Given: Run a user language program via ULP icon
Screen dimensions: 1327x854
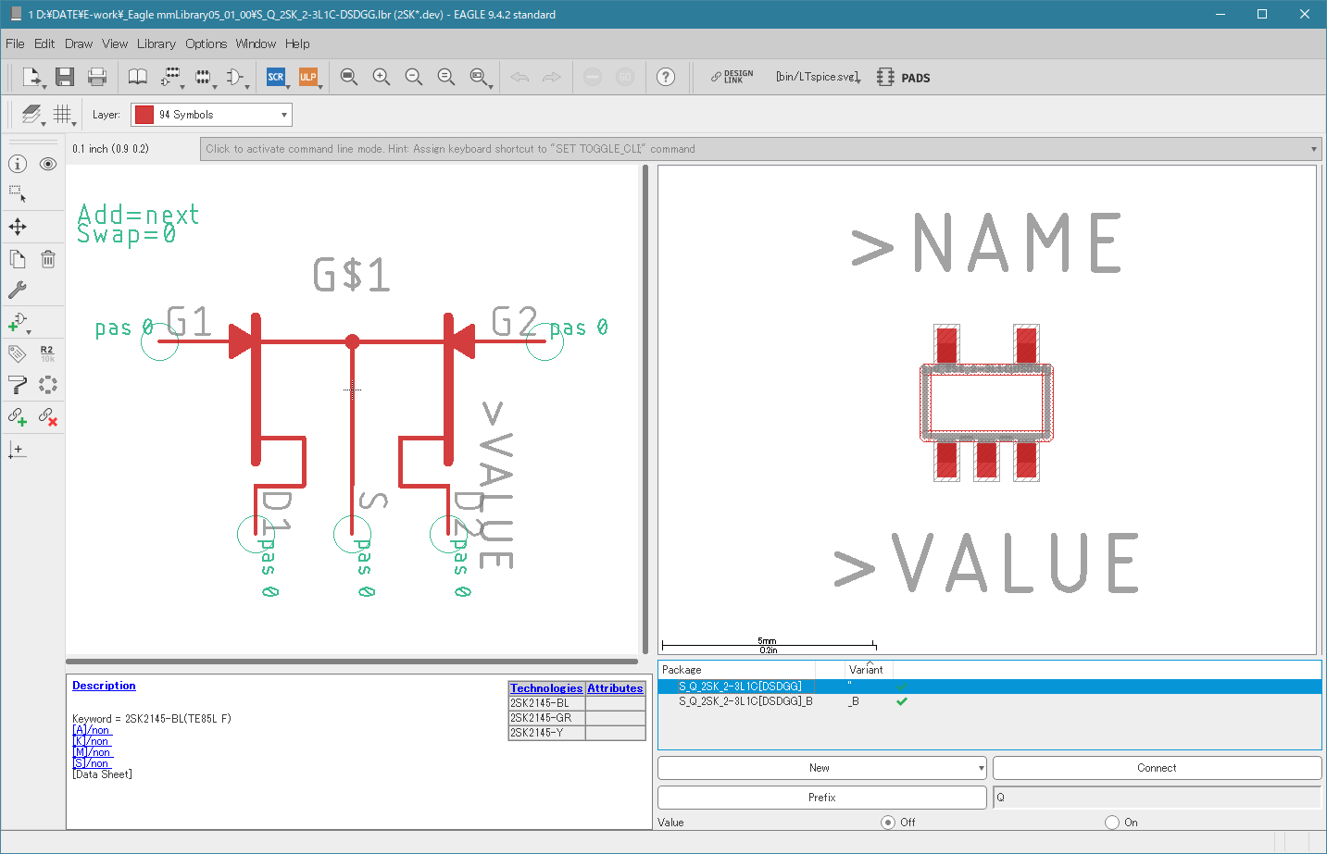Looking at the screenshot, I should 307,77.
